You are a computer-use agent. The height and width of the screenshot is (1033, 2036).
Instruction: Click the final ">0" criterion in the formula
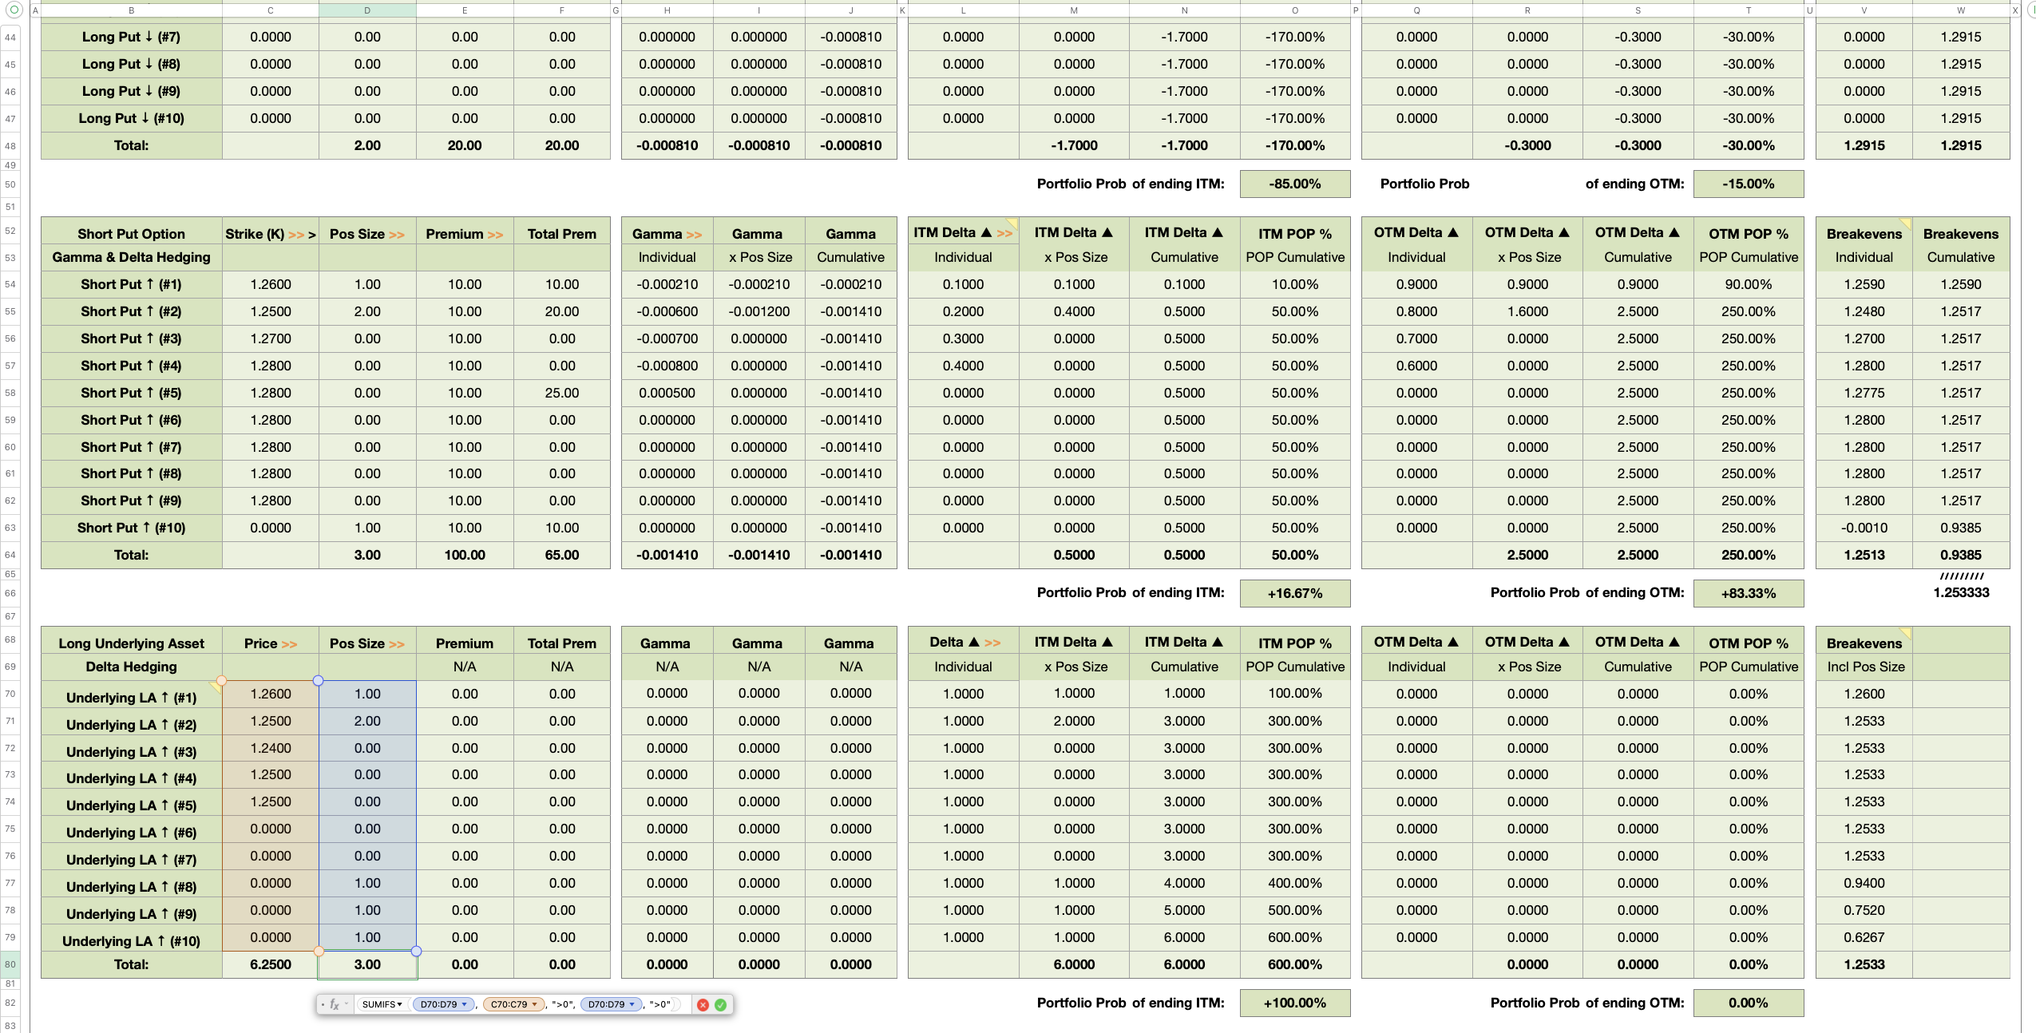pos(660,1005)
